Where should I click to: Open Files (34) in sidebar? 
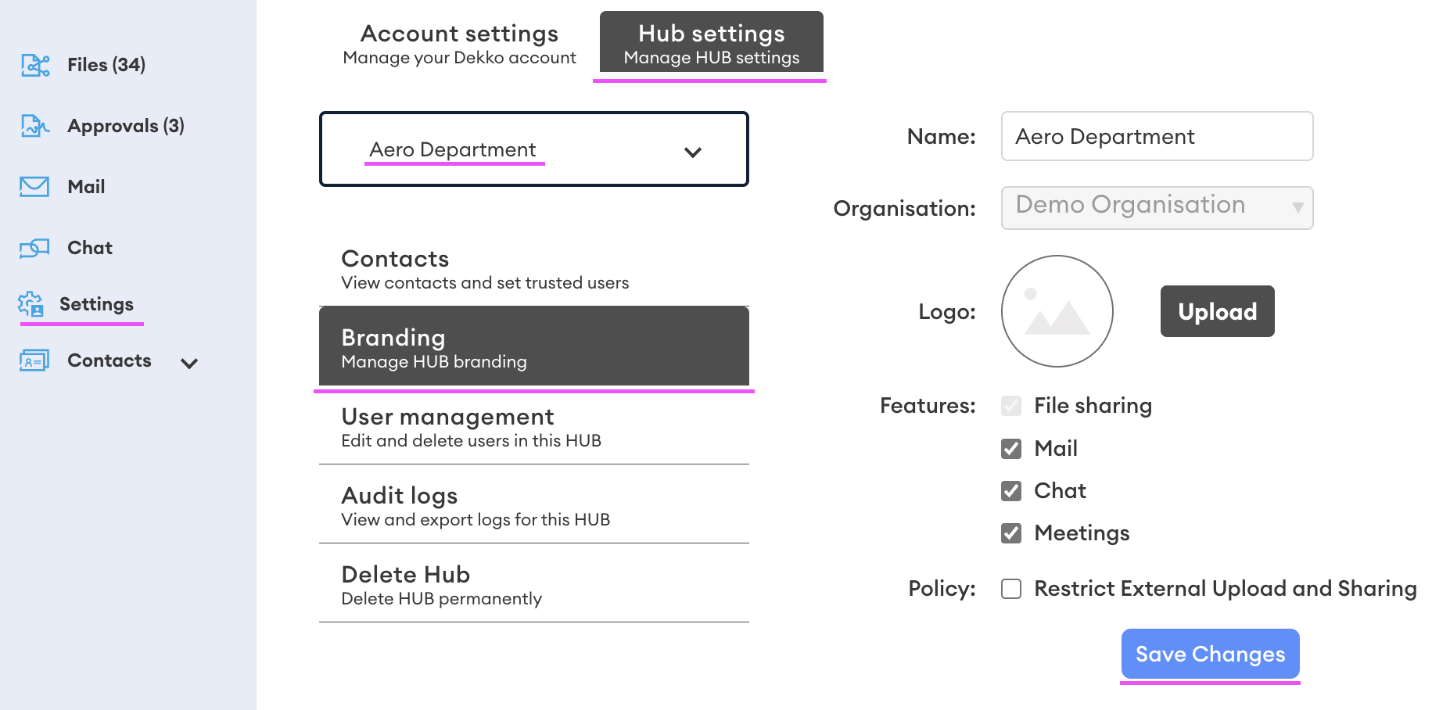pos(106,65)
